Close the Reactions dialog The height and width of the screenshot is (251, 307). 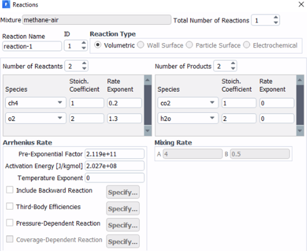click(x=301, y=4)
